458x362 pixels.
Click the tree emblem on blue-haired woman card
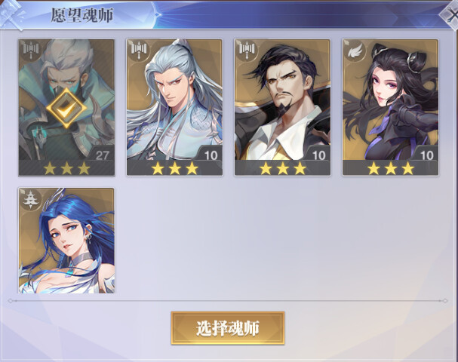(31, 199)
